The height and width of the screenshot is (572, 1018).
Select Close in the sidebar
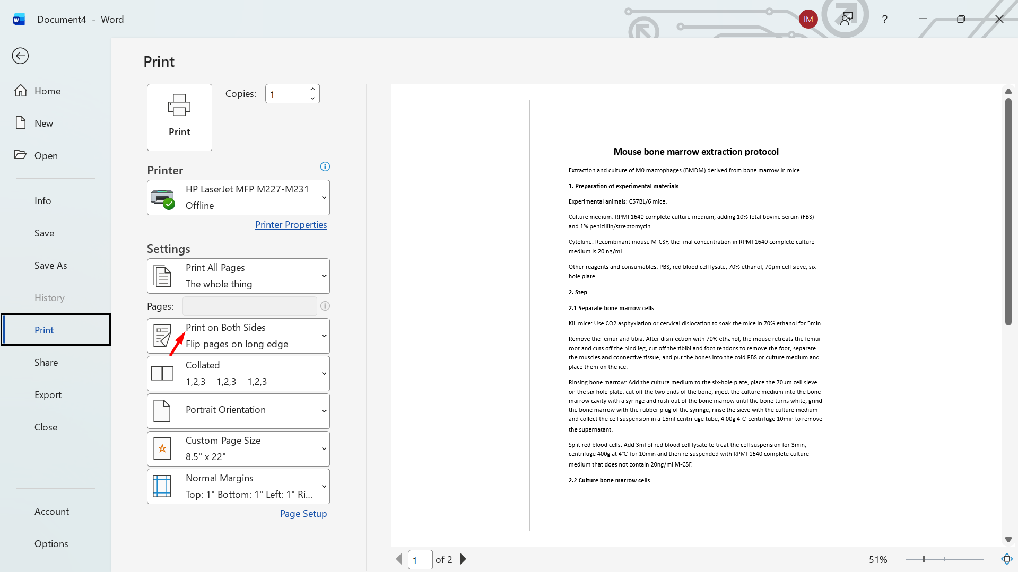click(56, 427)
